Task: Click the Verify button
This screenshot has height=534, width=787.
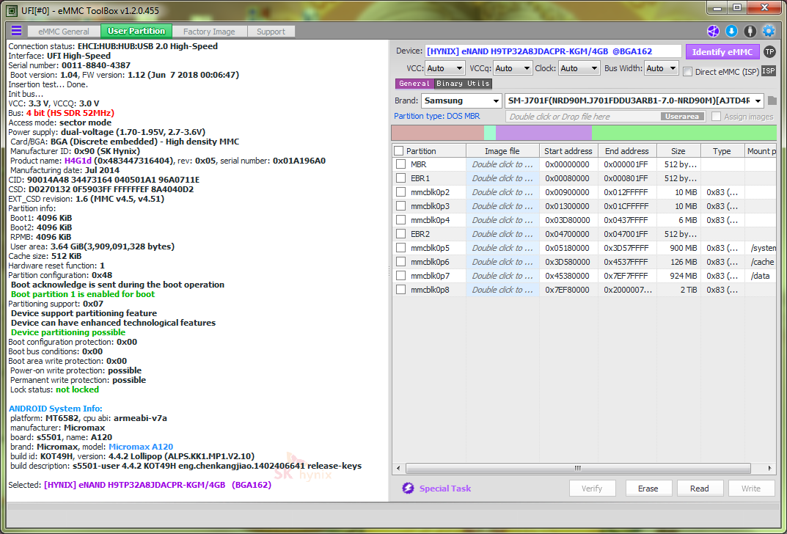Action: pos(592,489)
